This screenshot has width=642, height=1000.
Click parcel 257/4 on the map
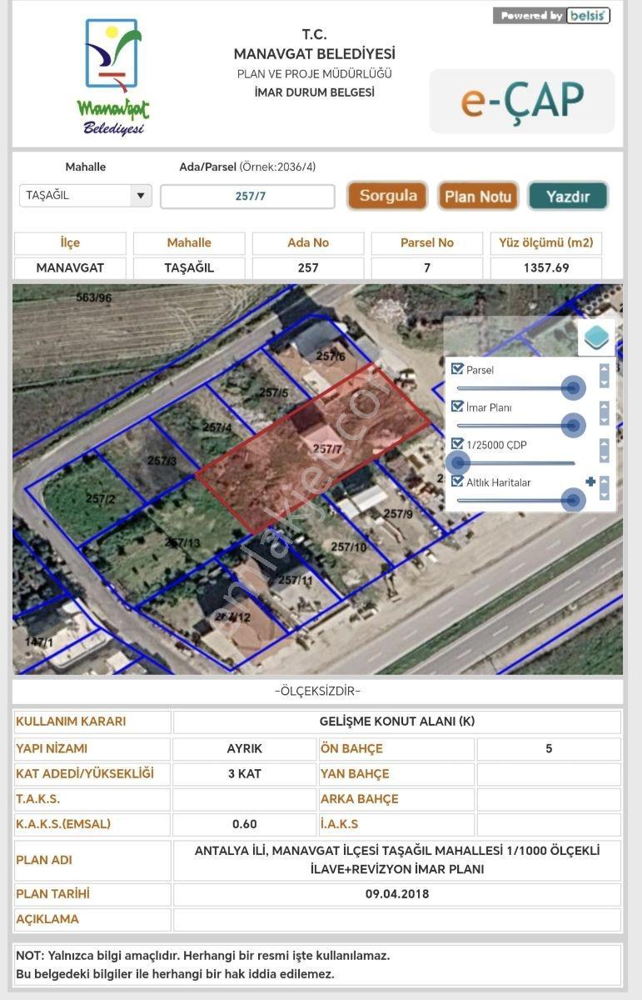click(218, 427)
